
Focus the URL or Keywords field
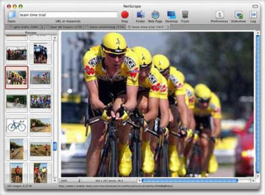click(x=68, y=15)
